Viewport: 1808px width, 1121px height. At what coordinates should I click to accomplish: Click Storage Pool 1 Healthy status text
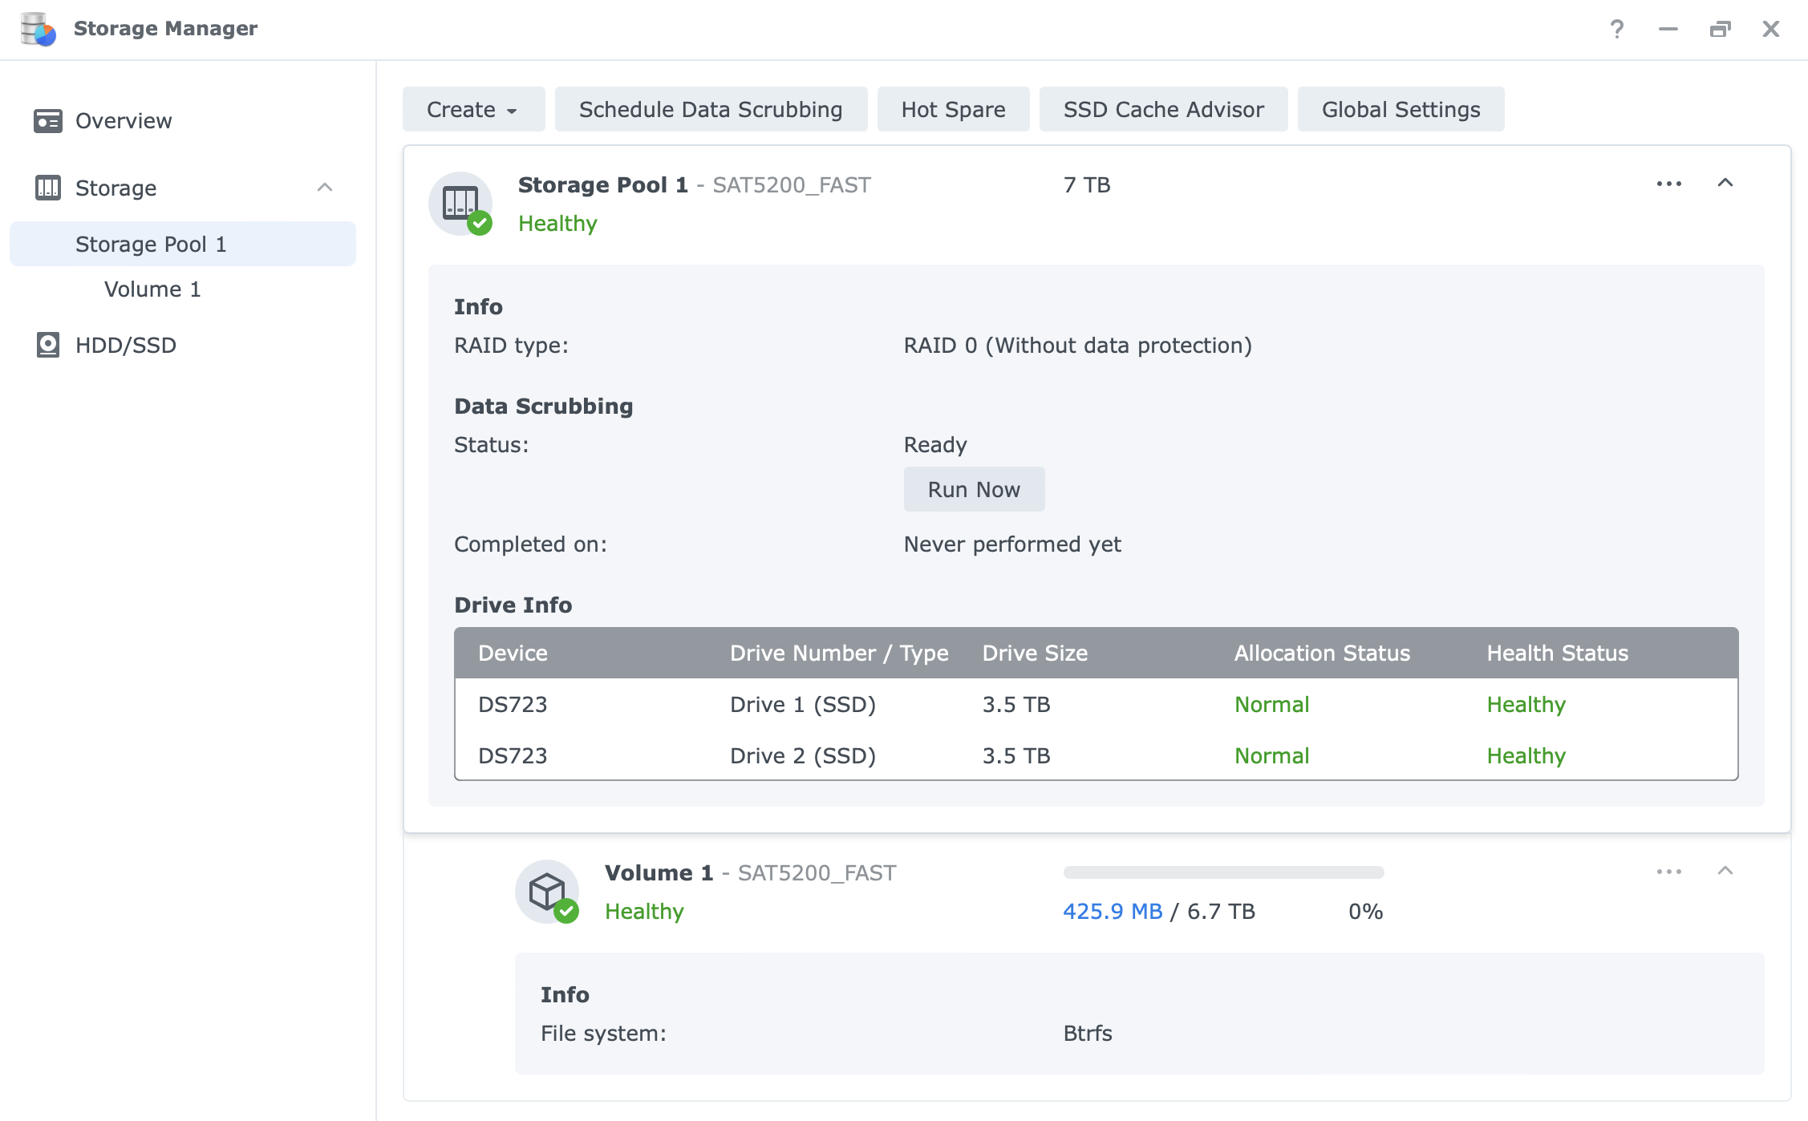click(557, 224)
